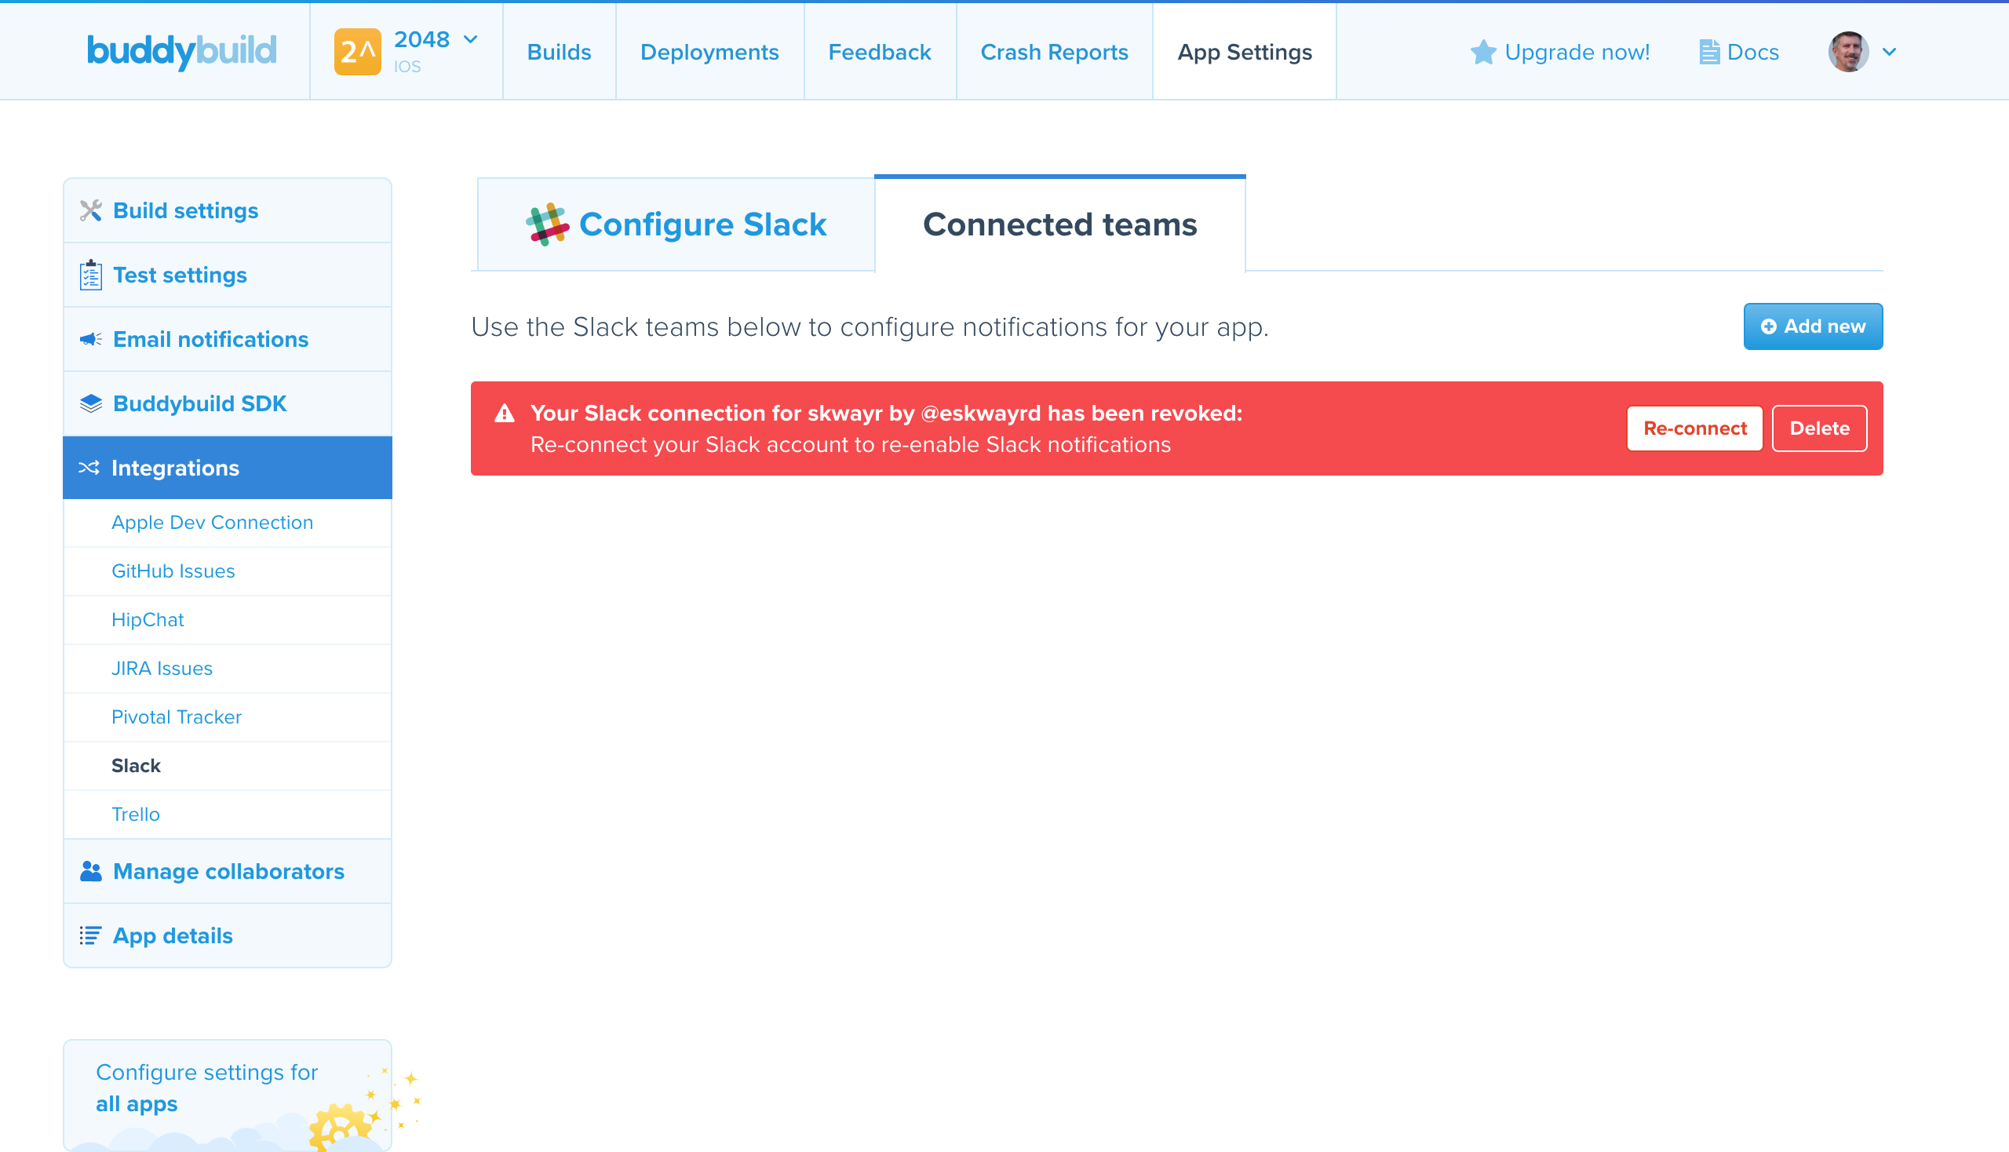Open the GitHub Issues integration link
The image size is (2009, 1152).
[173, 571]
